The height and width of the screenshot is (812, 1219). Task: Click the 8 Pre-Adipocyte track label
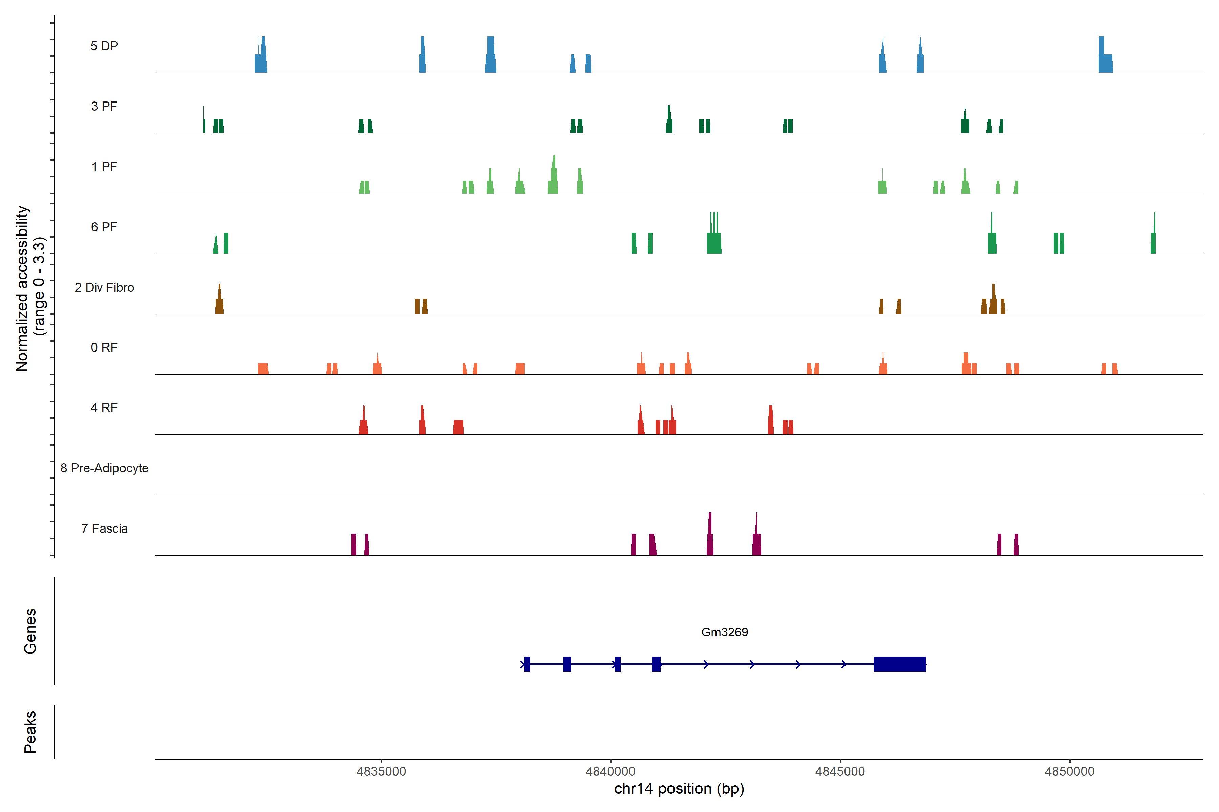(x=104, y=468)
